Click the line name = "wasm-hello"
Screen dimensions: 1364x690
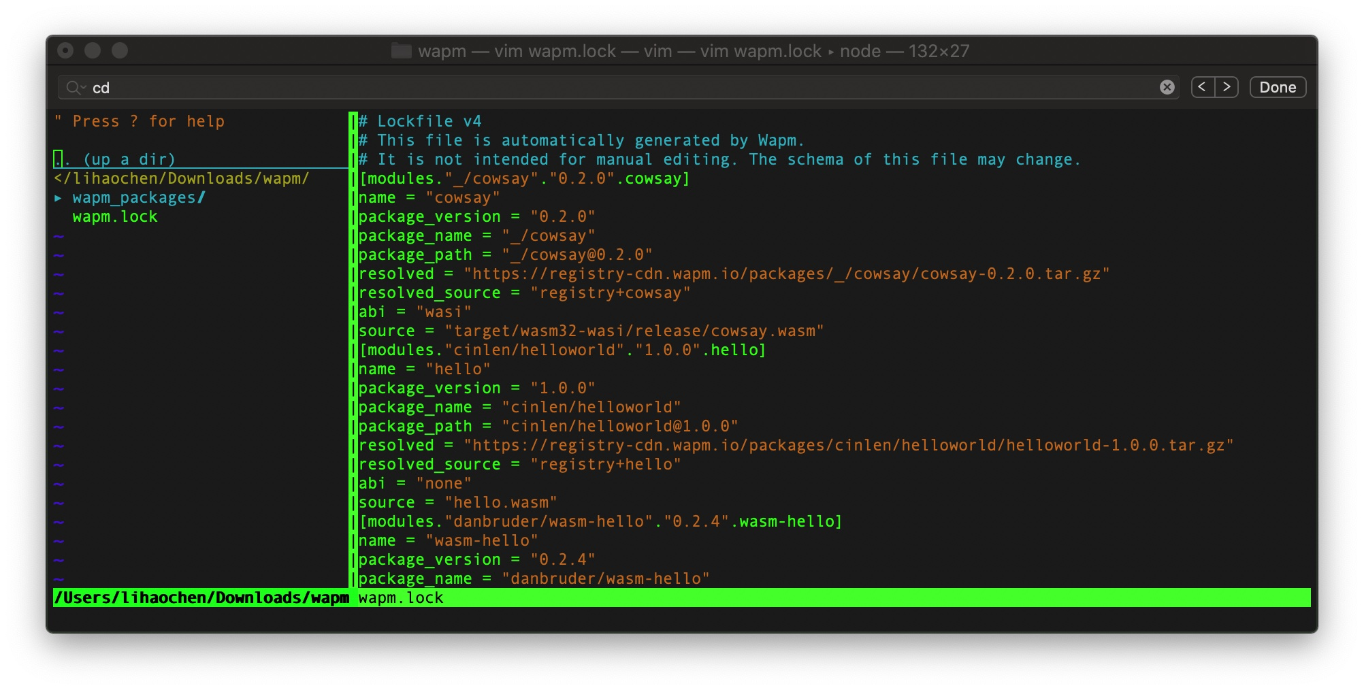tap(449, 540)
